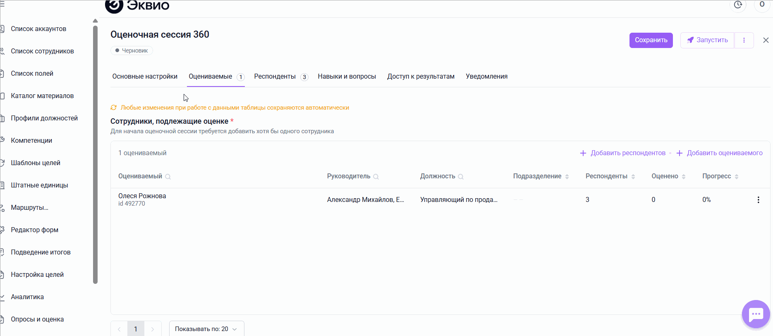
Task: Open Каталог материалов in sidebar
Action: click(x=42, y=96)
